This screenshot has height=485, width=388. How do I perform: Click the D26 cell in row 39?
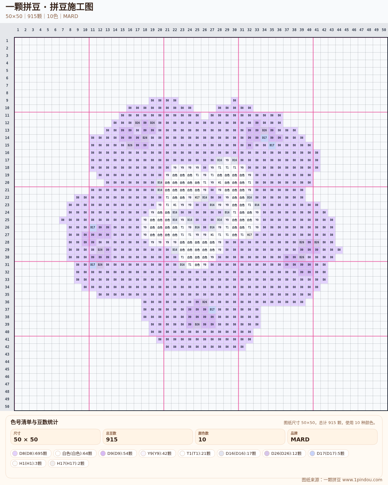click(197, 324)
